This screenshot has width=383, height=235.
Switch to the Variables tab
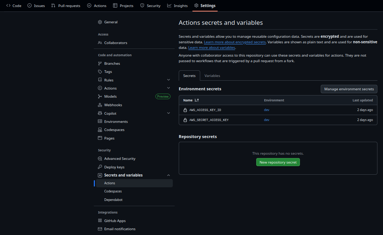tap(212, 75)
